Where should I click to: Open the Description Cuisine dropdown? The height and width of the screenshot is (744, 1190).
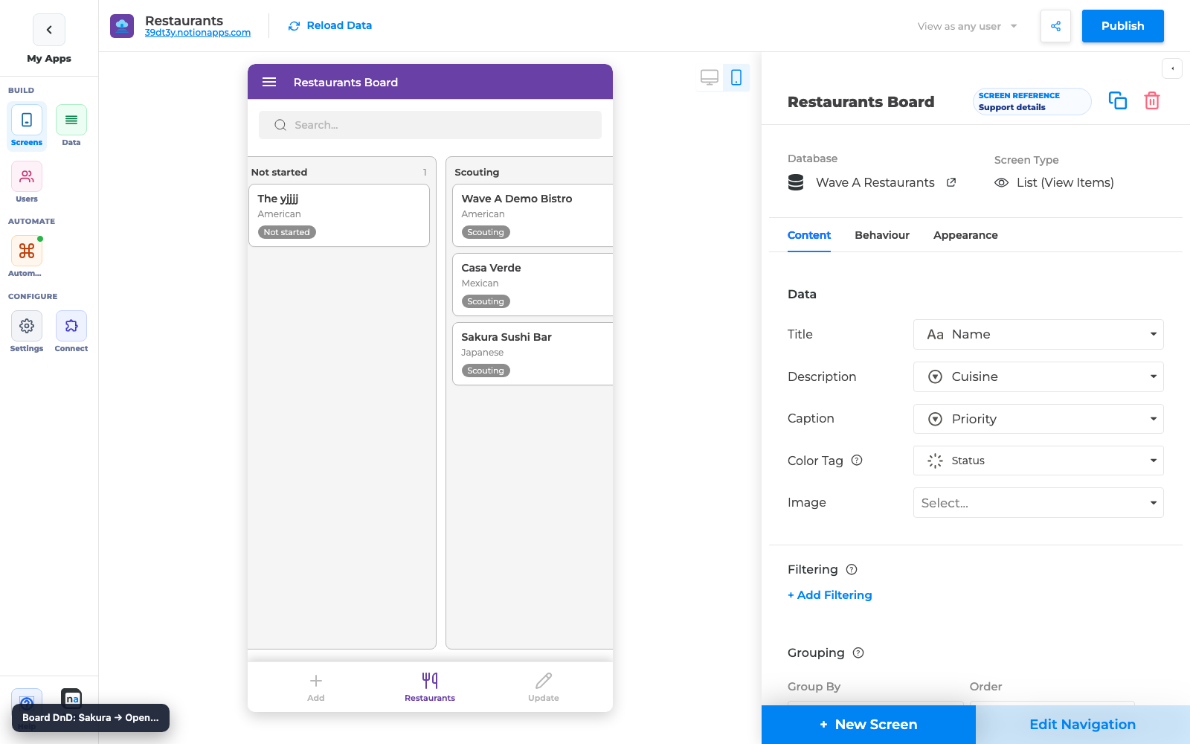pyautogui.click(x=1038, y=376)
